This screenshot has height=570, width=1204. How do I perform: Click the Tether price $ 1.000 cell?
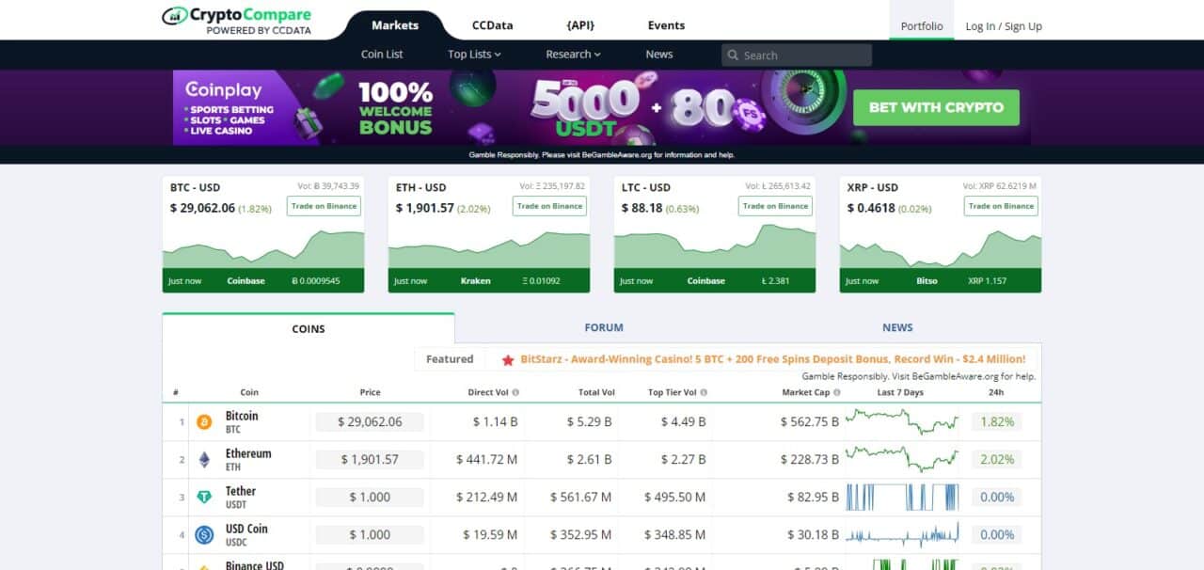coord(370,498)
